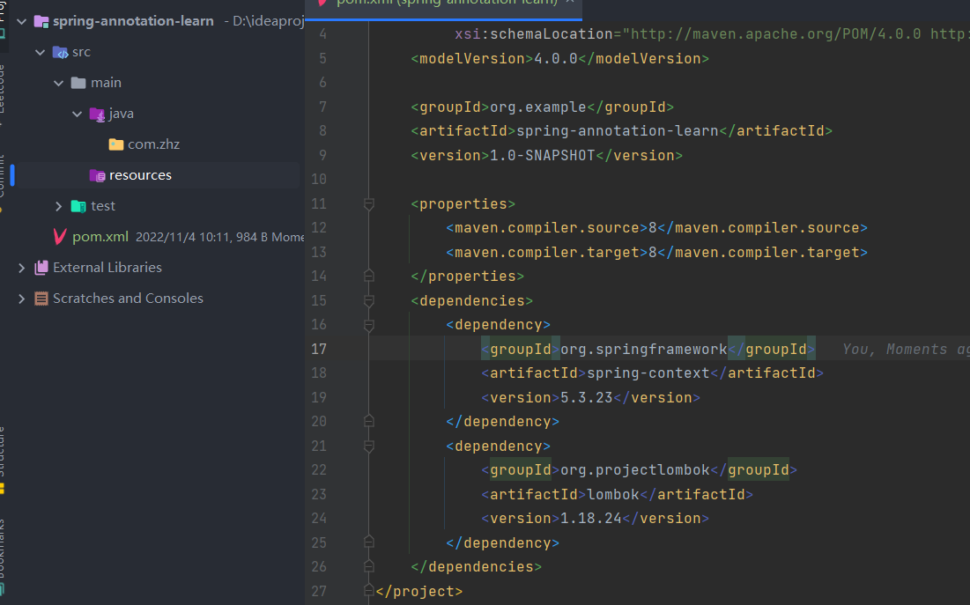Viewport: 970px width, 605px height.
Task: Collapse the src folder chevron
Action: pyautogui.click(x=40, y=52)
